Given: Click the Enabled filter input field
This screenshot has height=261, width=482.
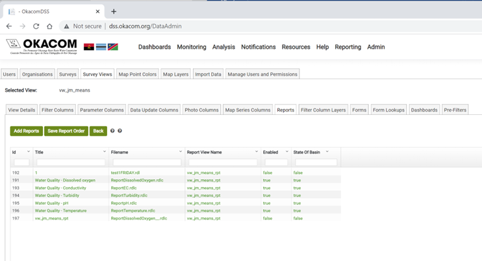Looking at the screenshot, I should click(276, 162).
